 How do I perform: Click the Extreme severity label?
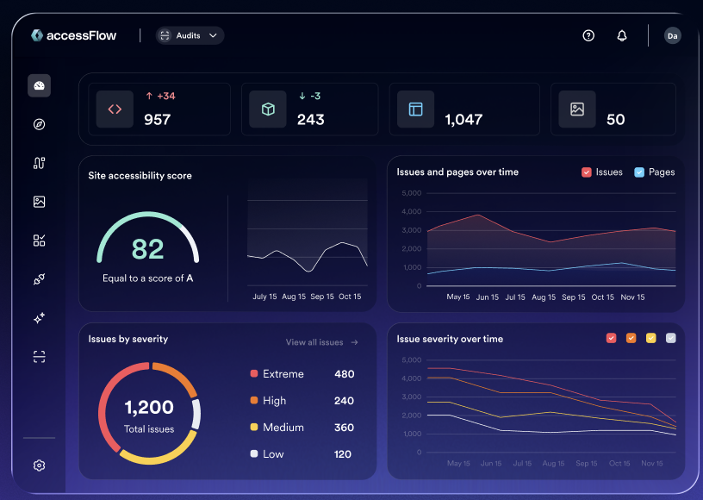283,374
